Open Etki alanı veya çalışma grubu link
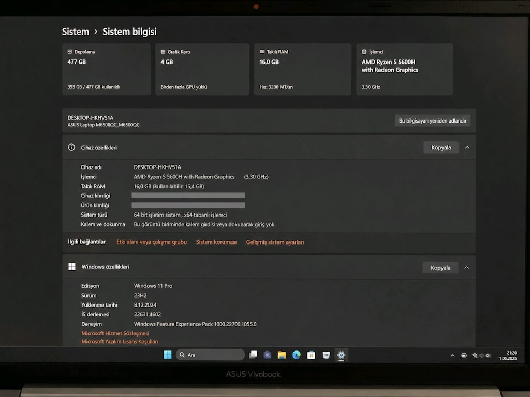 (152, 242)
